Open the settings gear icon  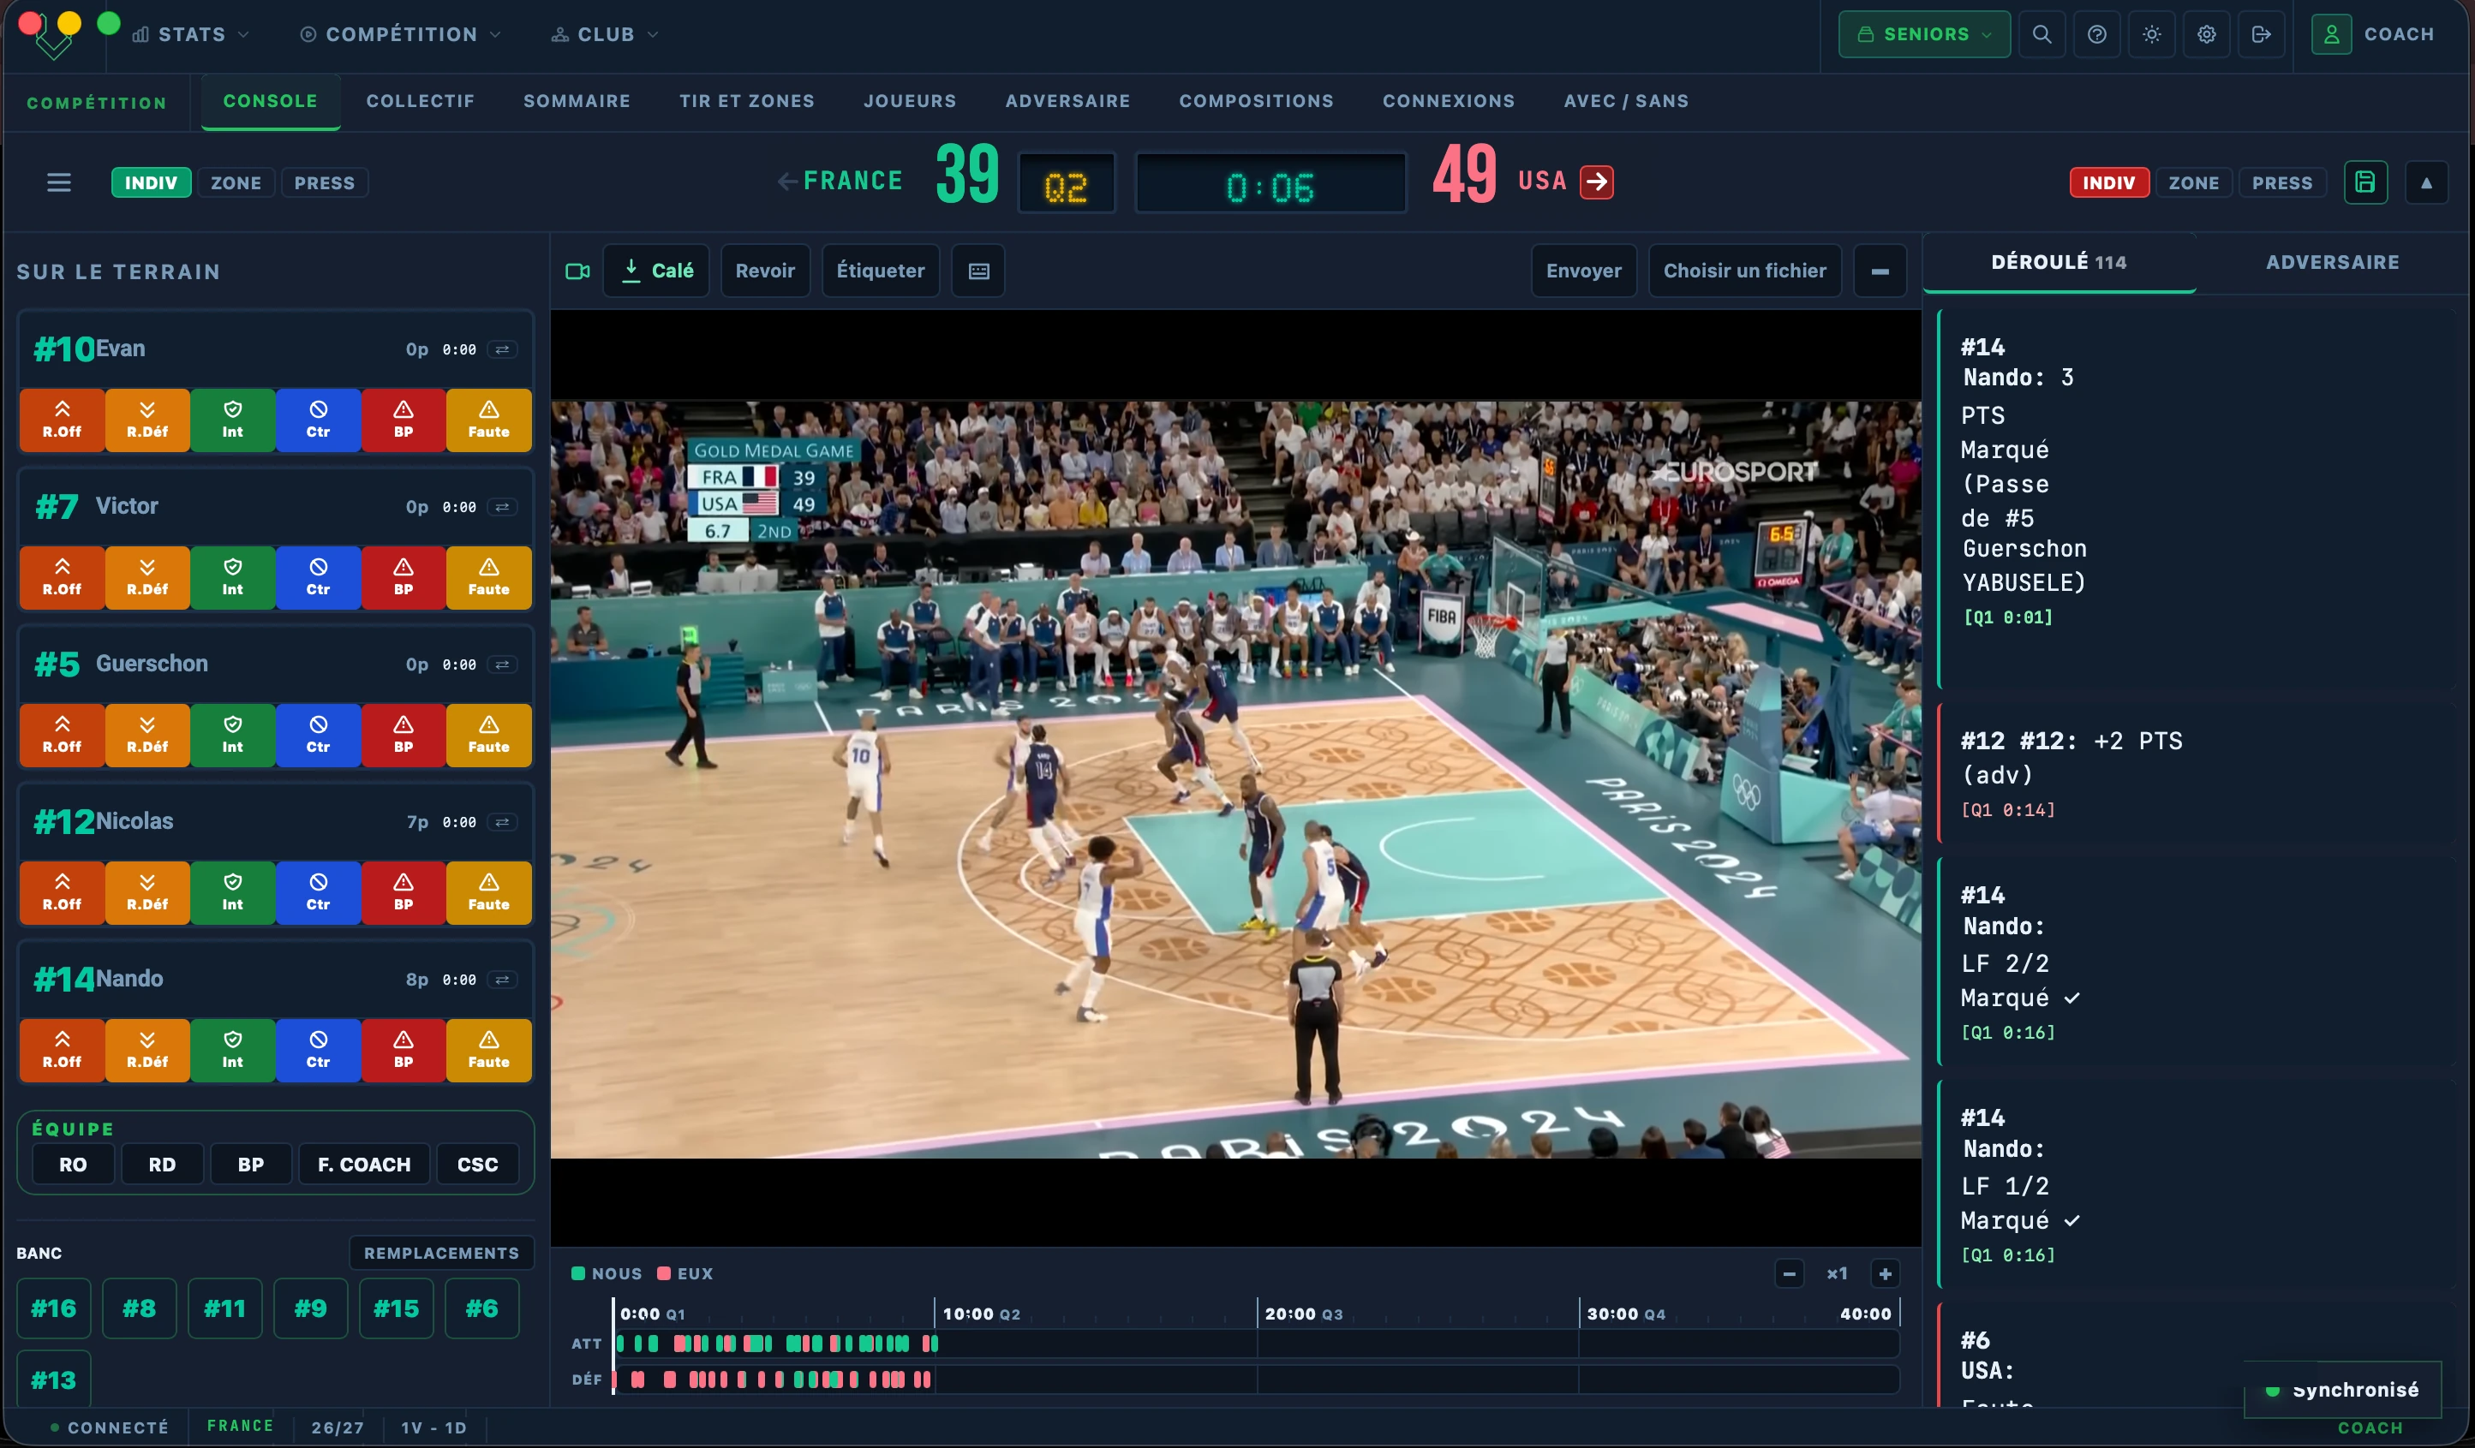tap(2206, 34)
